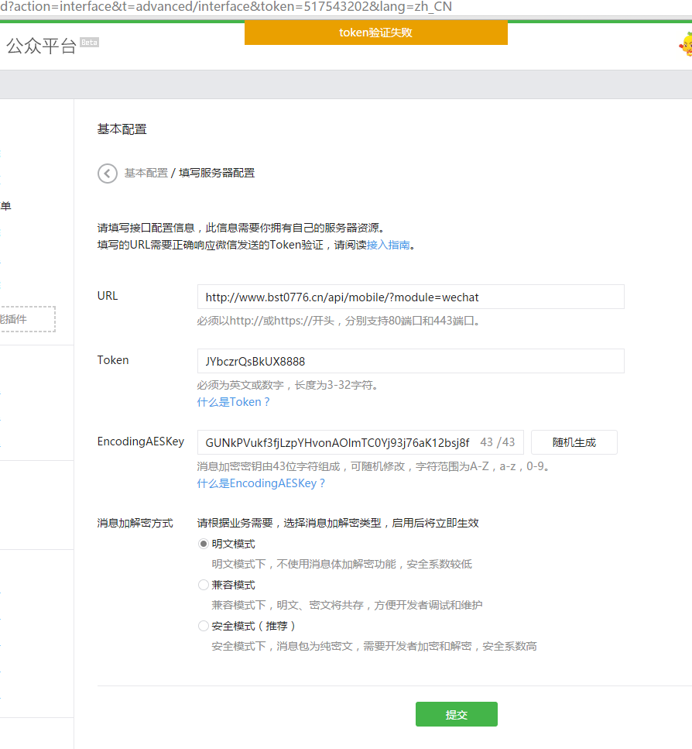Screen dimensions: 692x749
Task: Click the 明文模式下 description text
Action: point(341,564)
